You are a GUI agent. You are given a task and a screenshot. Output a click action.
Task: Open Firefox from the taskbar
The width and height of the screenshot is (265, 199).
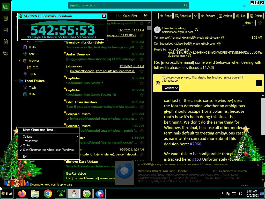point(22,194)
